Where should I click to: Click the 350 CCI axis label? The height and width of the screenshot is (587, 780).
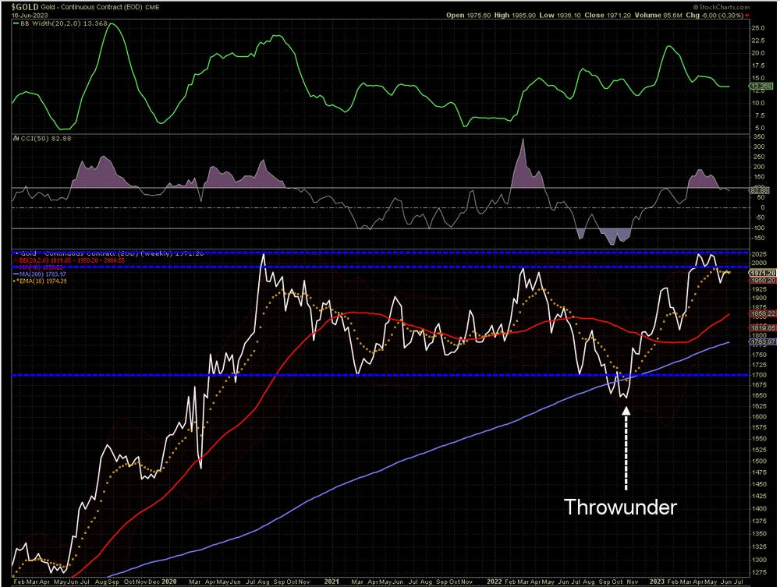point(759,136)
